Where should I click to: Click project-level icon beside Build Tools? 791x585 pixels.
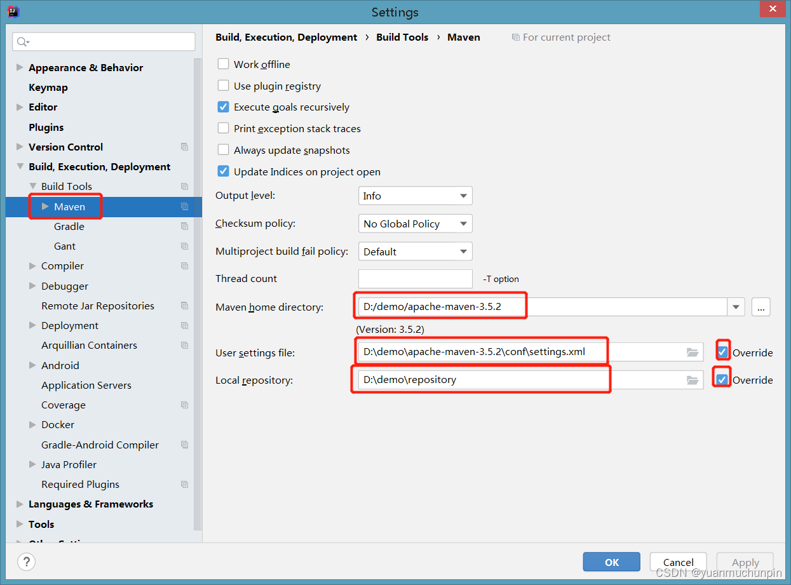tap(184, 186)
